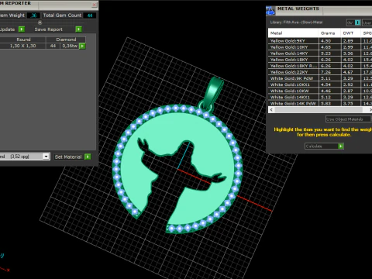This screenshot has height=279, width=372.
Task: Select the Yellow Gold:14KY row
Action: coord(320,53)
